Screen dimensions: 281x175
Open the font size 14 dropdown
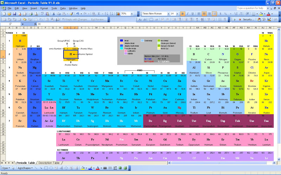click(x=177, y=14)
